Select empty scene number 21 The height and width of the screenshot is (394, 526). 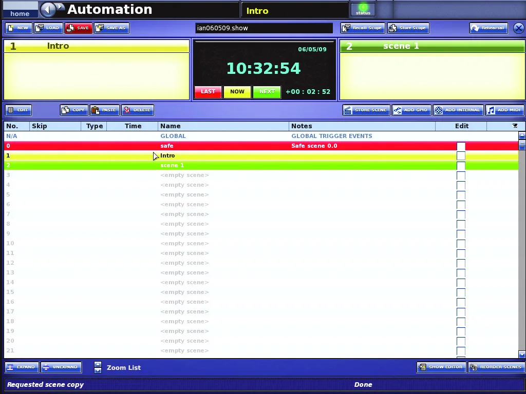click(x=261, y=350)
